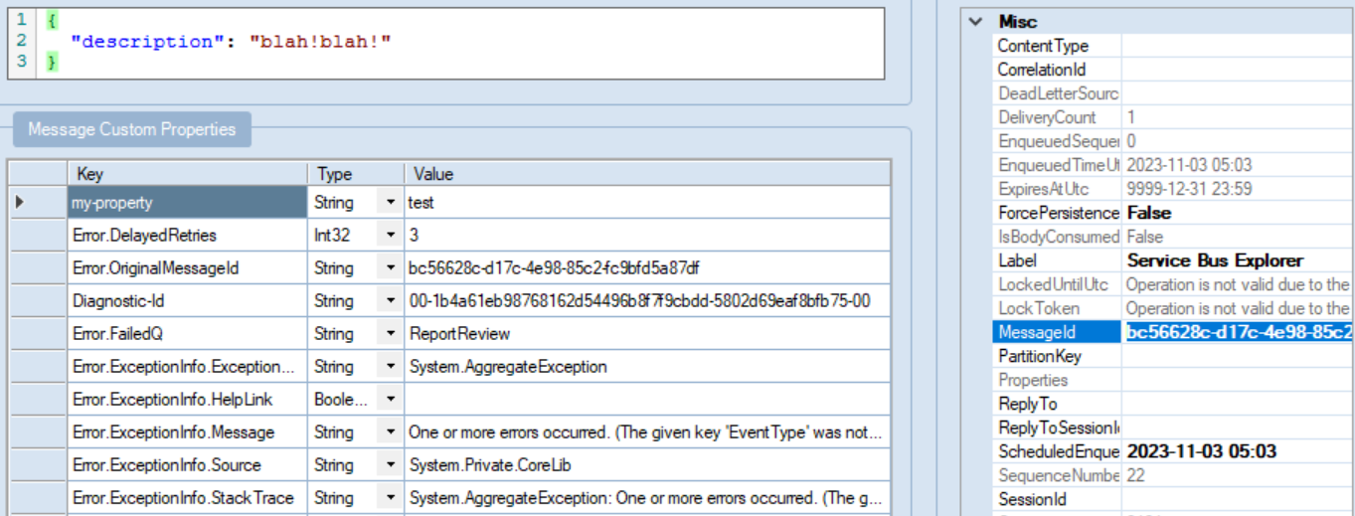Open Type dropdown for Error.DelayedRetries row
Screen dimensions: 1355x516
[391, 235]
